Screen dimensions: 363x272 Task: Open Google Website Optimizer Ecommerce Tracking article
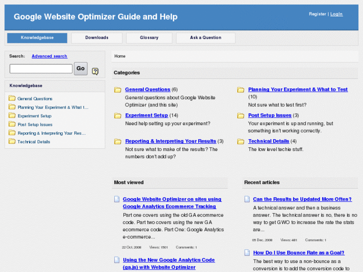click(172, 203)
